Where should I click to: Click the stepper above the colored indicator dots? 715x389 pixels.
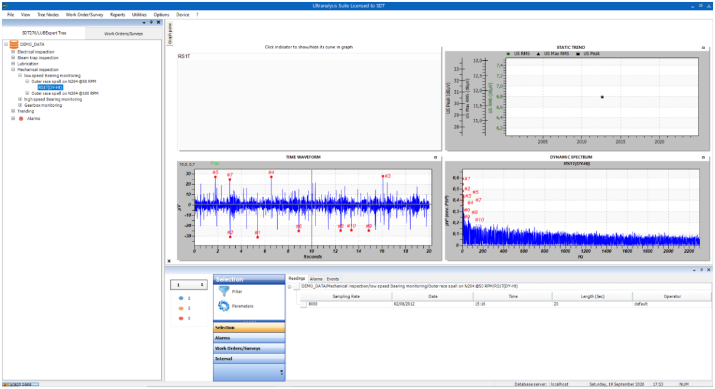point(188,285)
